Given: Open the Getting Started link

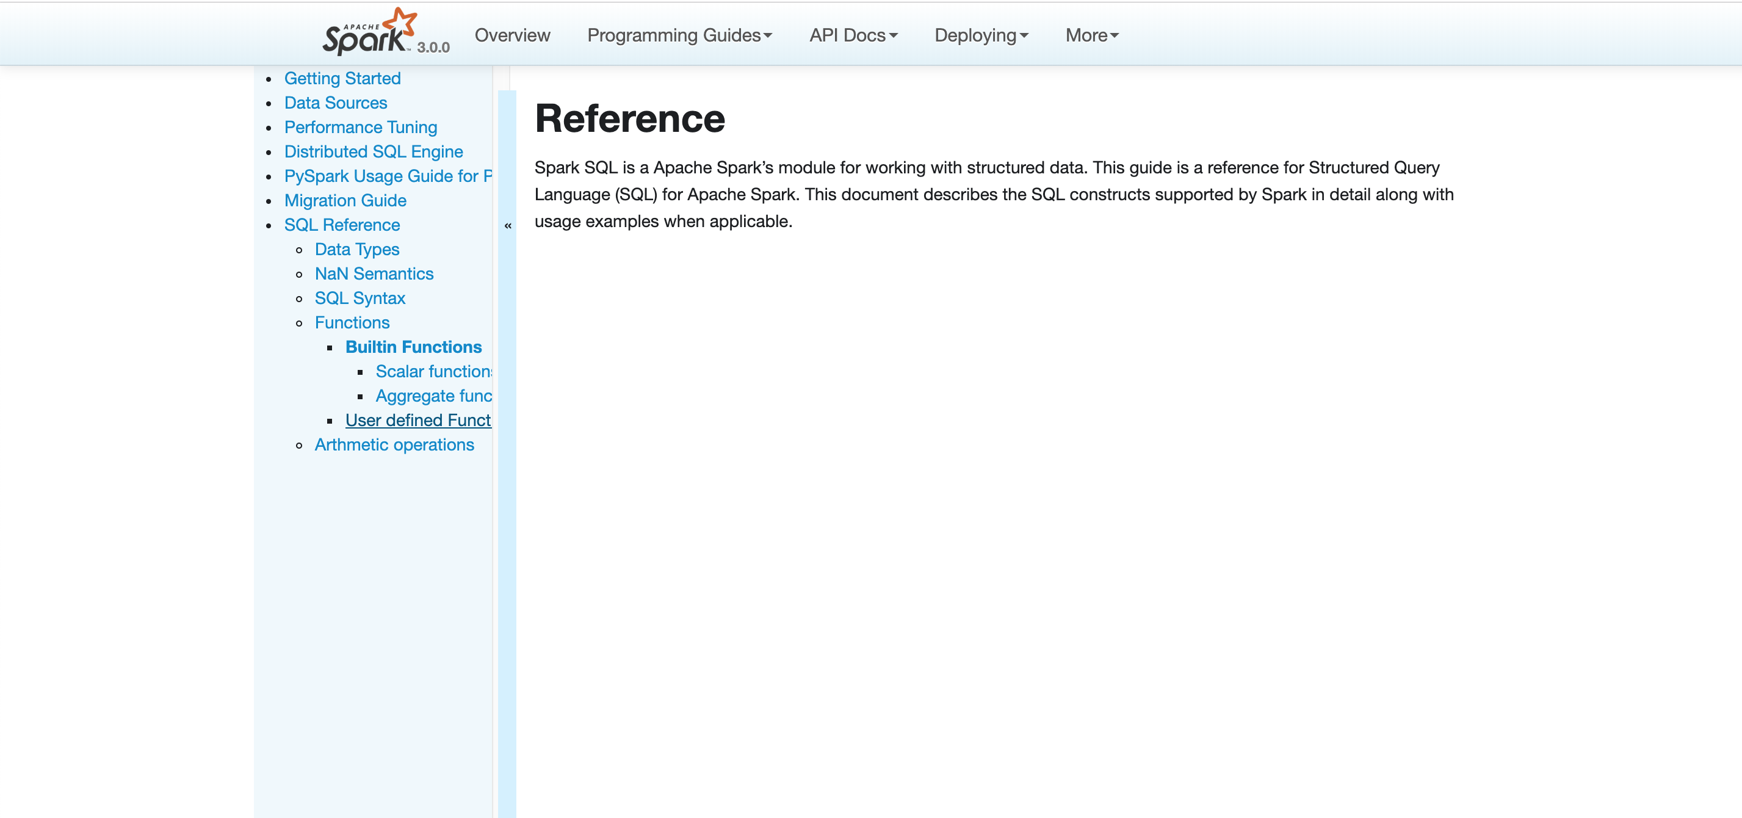Looking at the screenshot, I should (x=342, y=79).
